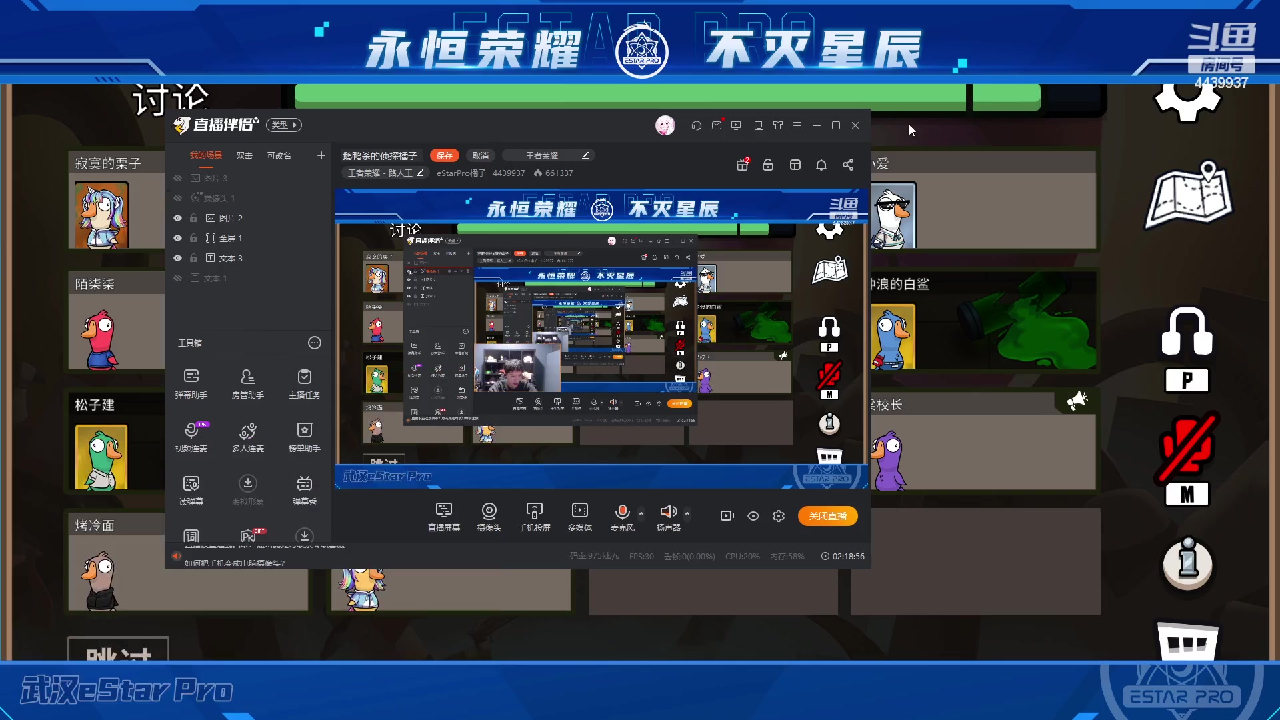Add 直播屏幕 screen capture source
Viewport: 1280px width, 720px height.
(x=443, y=517)
